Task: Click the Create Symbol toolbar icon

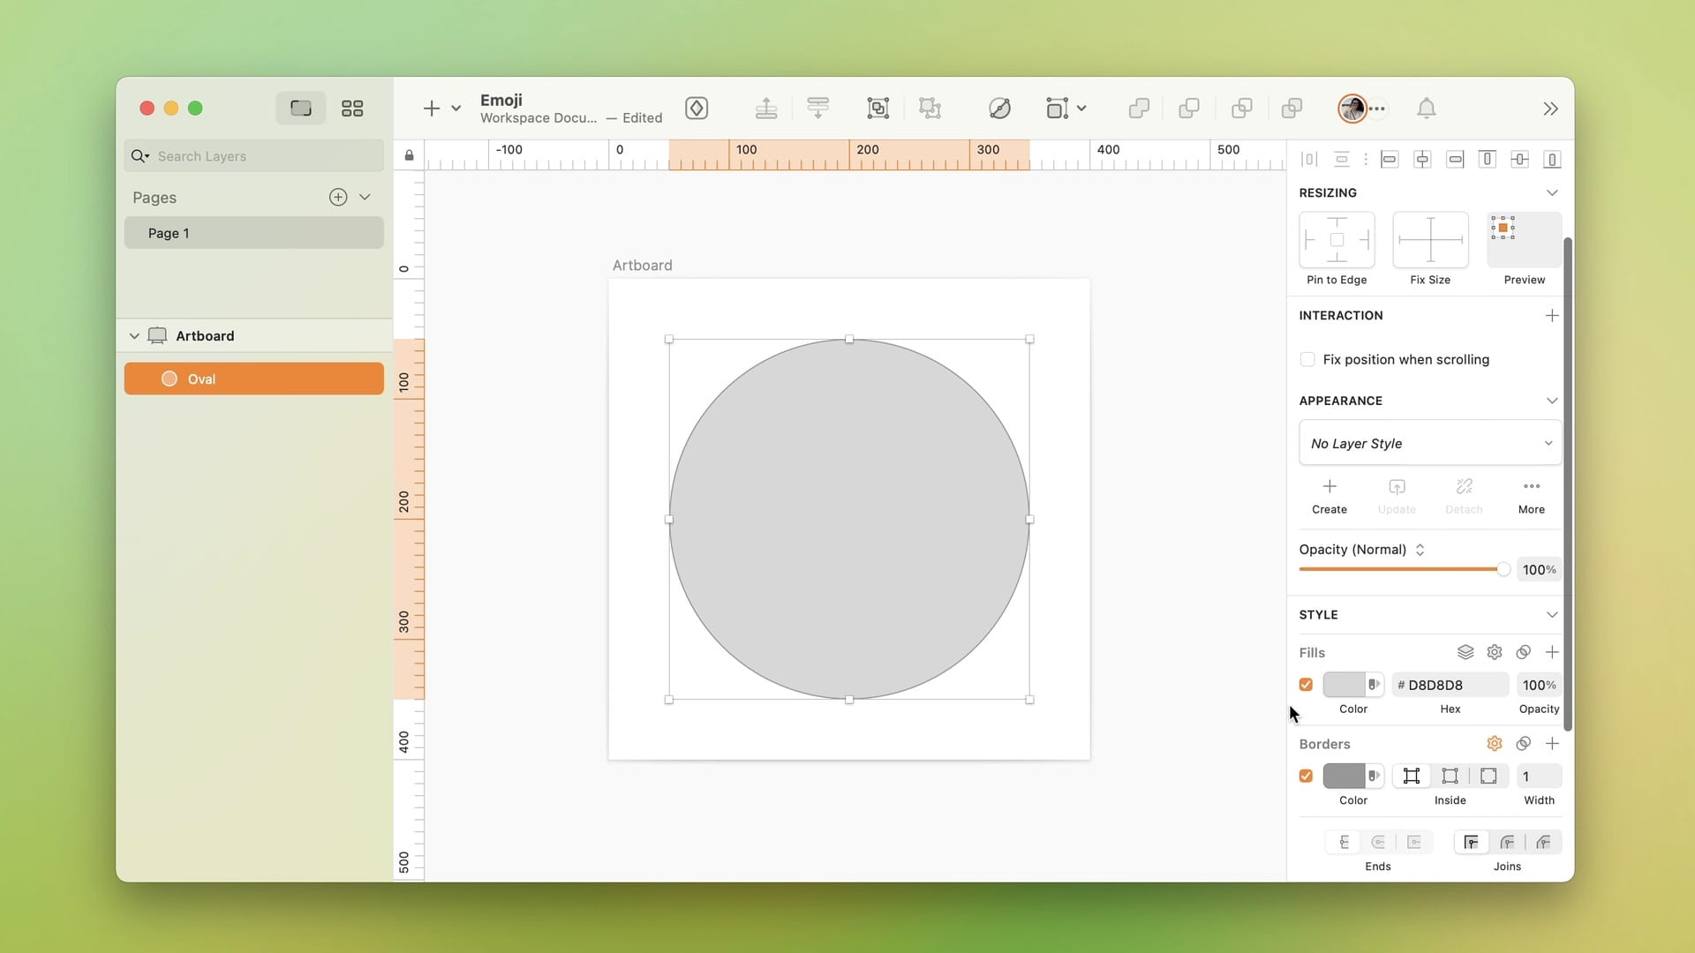Action: coord(697,108)
